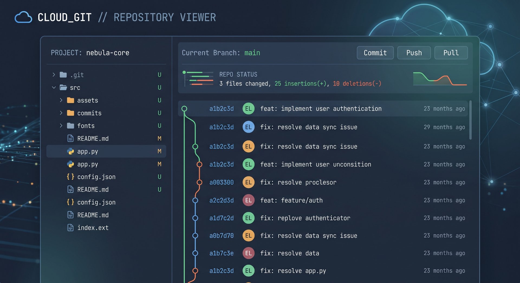Click commit message 'feat: implement user unconsition'
The image size is (520, 283).
(x=316, y=164)
